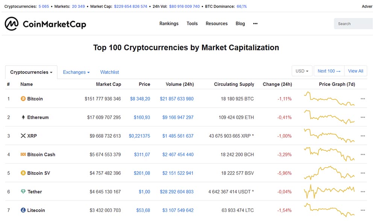Open Ethereum price link $160,93
This screenshot has width=376, height=221.
142,117
